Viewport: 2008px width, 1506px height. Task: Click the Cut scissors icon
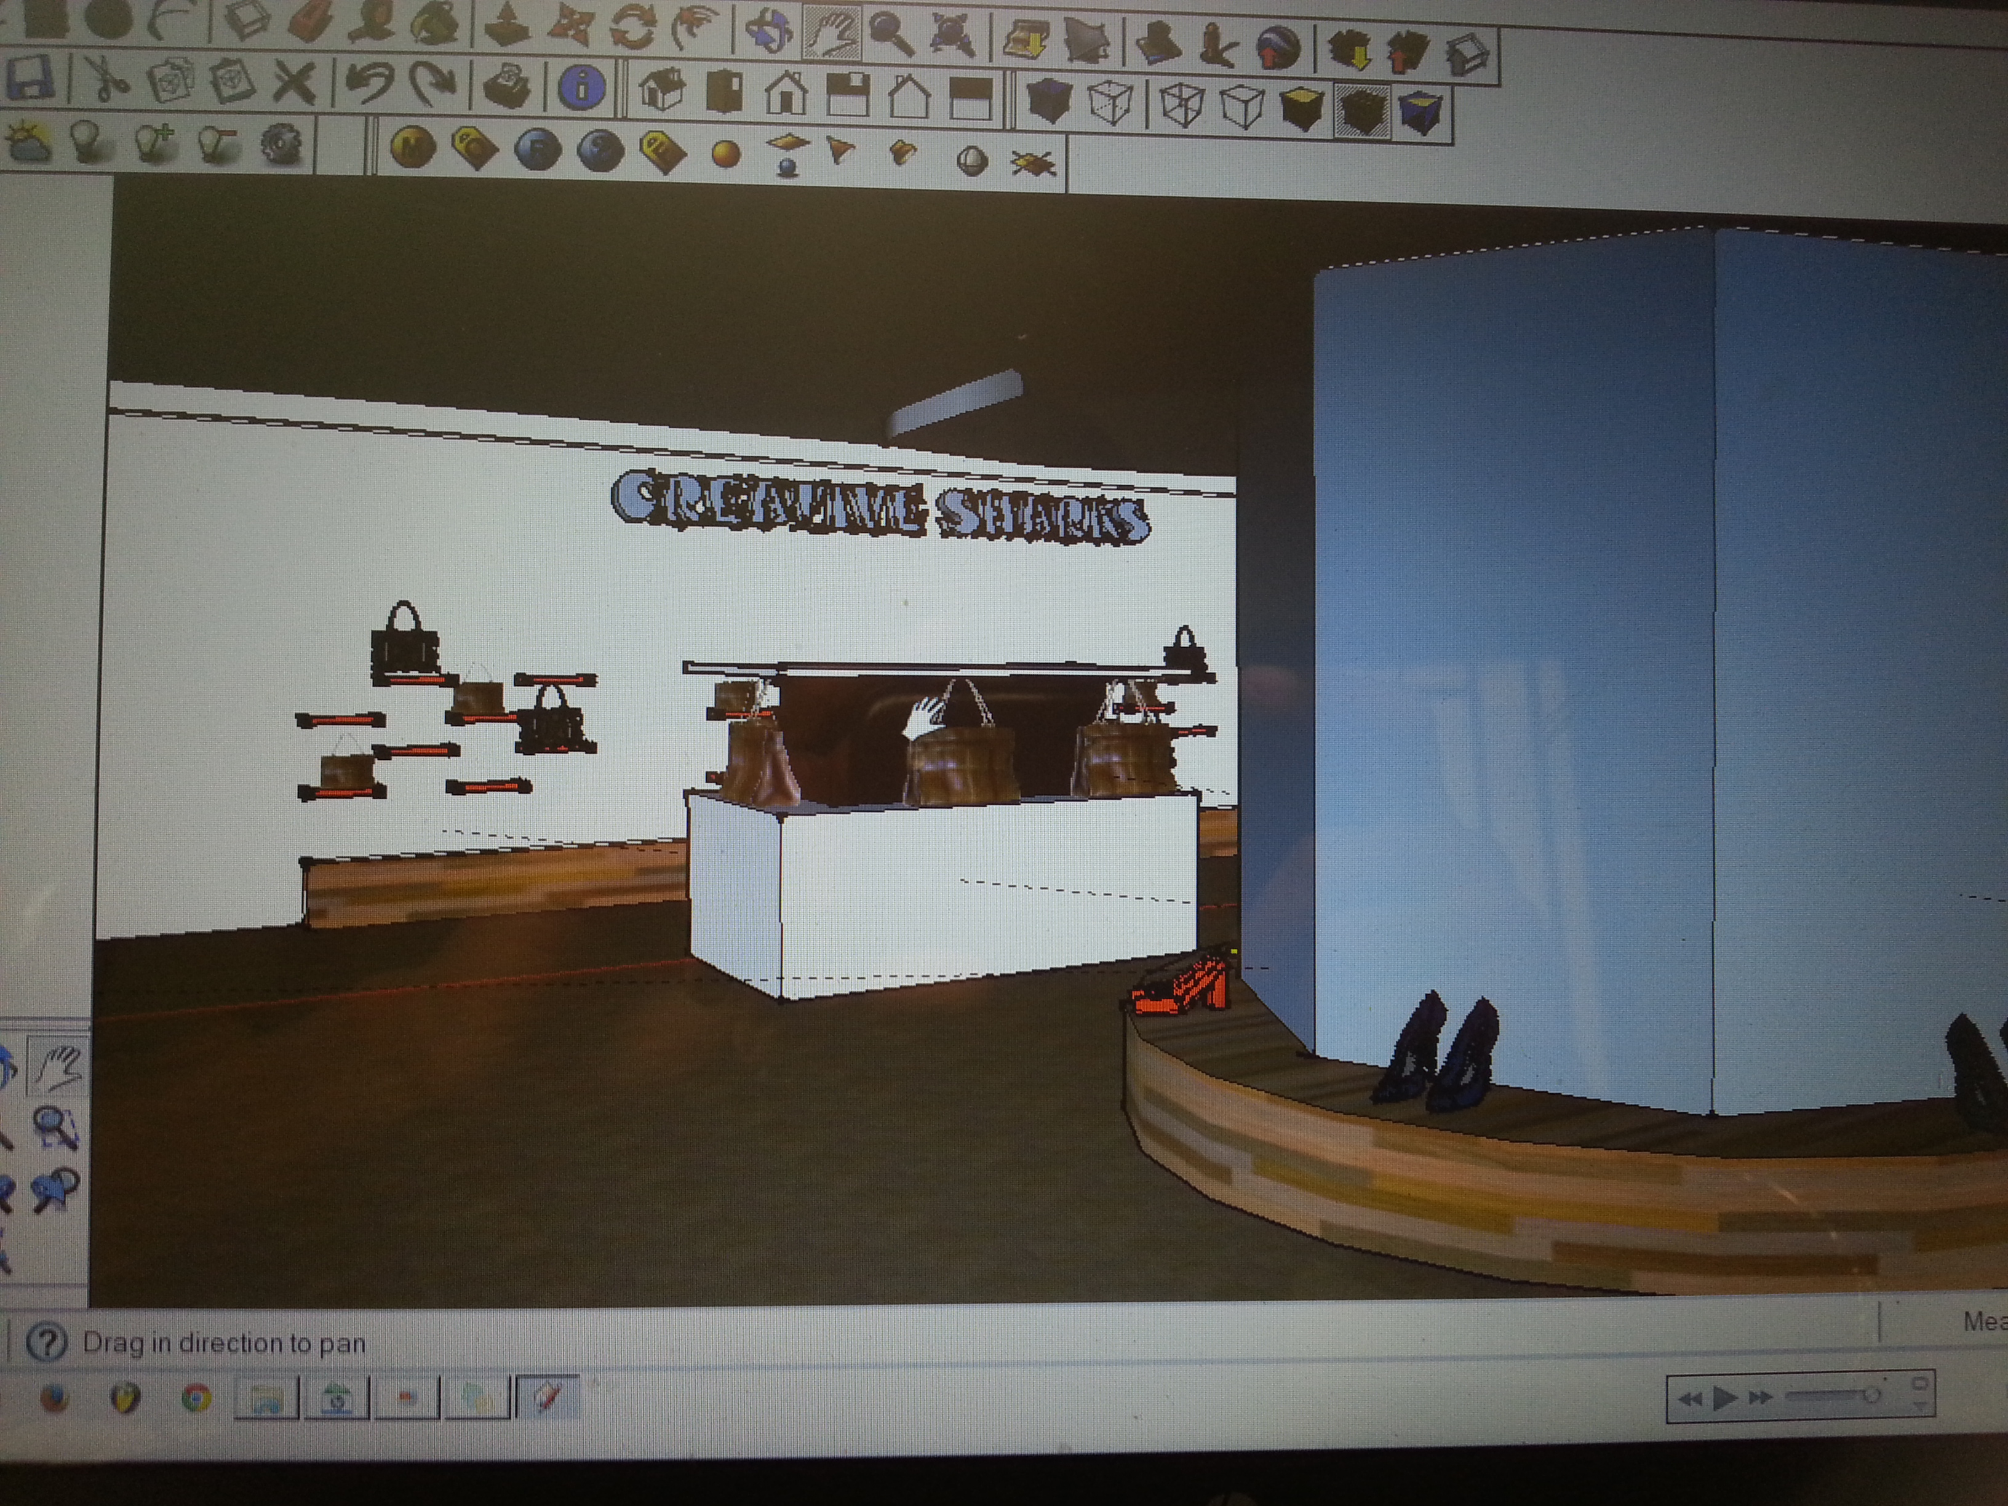(107, 80)
